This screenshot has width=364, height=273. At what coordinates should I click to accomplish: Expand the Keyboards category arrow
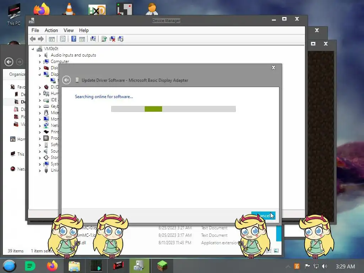pyautogui.click(x=40, y=107)
